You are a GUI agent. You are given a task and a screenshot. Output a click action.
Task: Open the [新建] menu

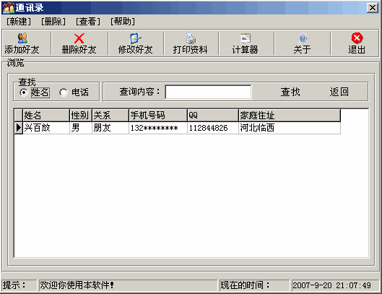[x=19, y=22]
